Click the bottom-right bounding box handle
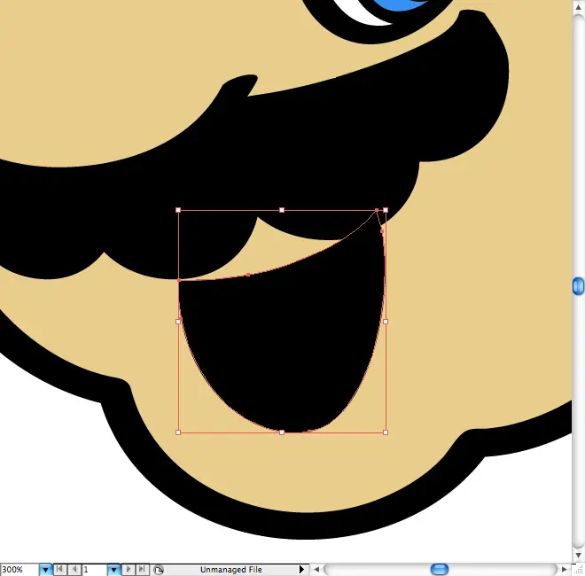This screenshot has height=576, width=585. 386,432
